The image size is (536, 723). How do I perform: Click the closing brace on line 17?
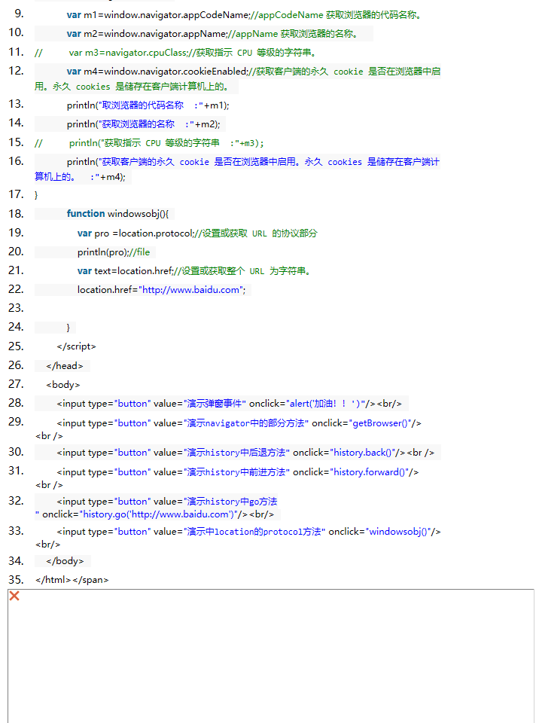(x=36, y=195)
